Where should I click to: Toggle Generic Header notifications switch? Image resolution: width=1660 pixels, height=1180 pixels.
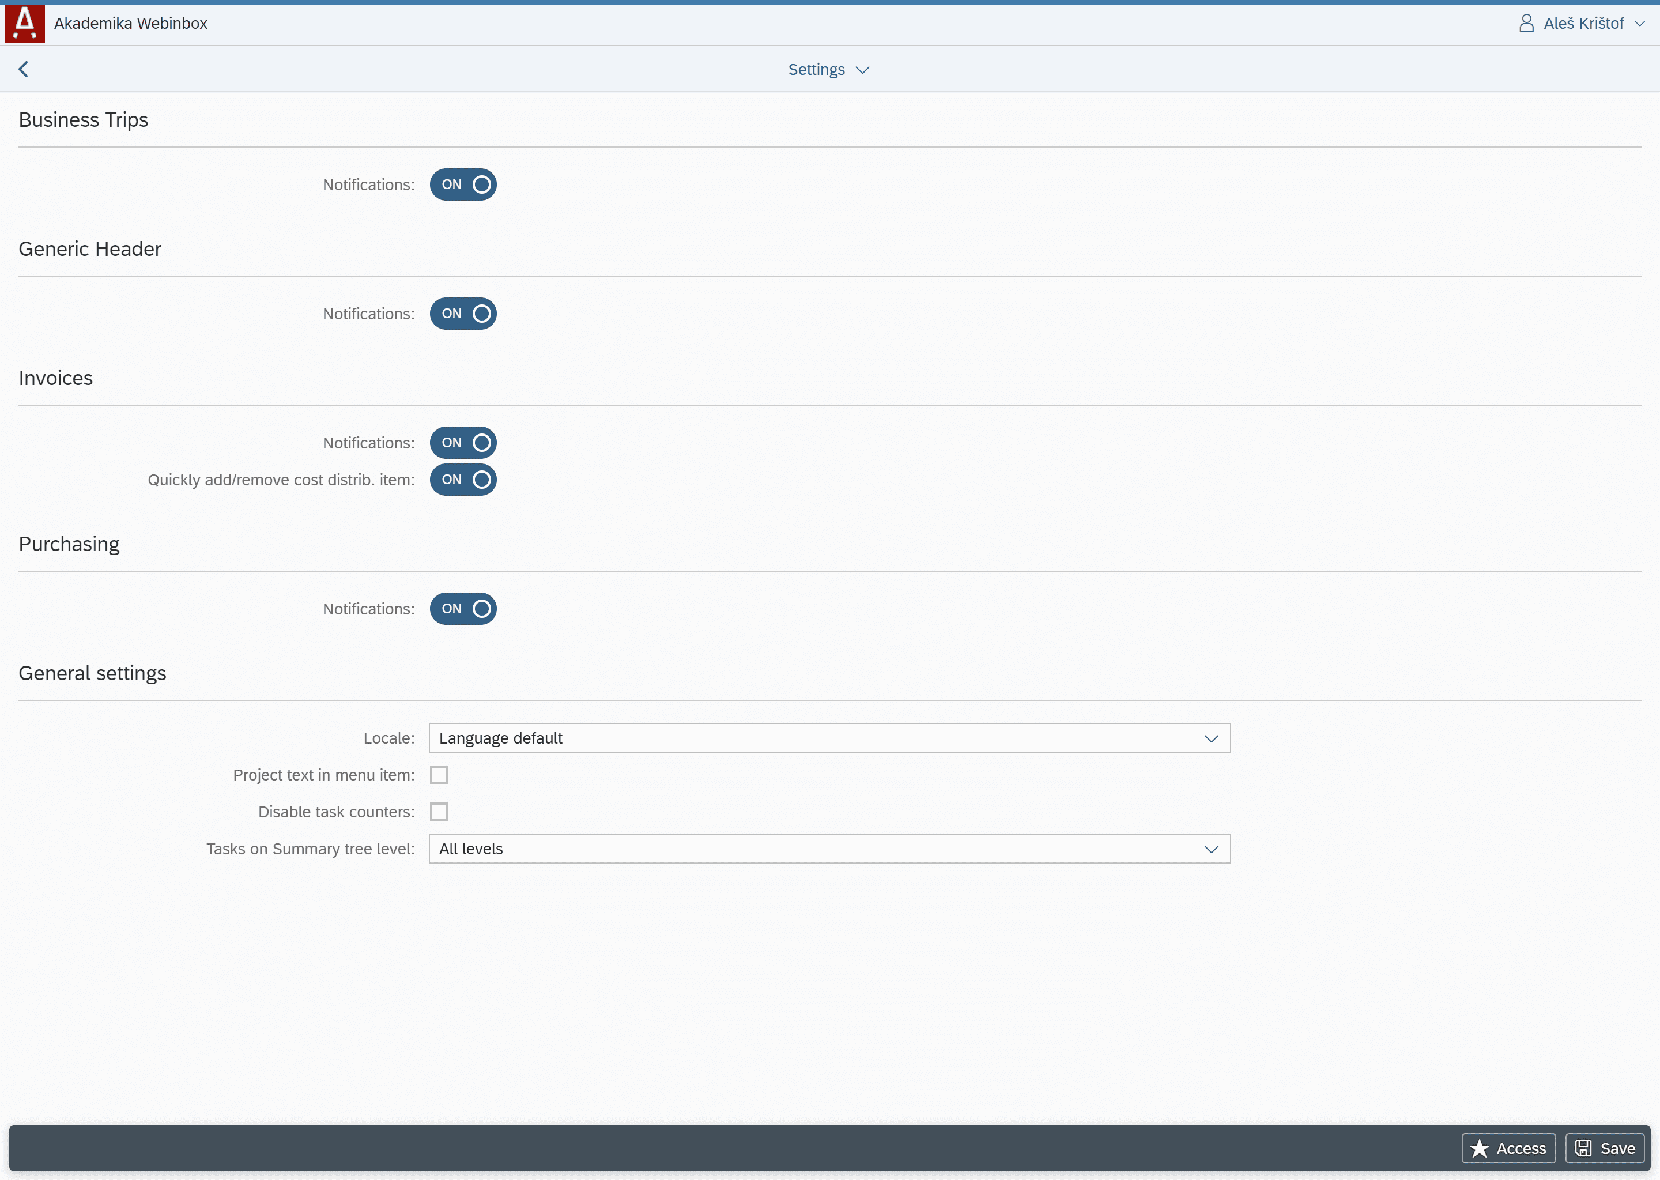pyautogui.click(x=463, y=314)
